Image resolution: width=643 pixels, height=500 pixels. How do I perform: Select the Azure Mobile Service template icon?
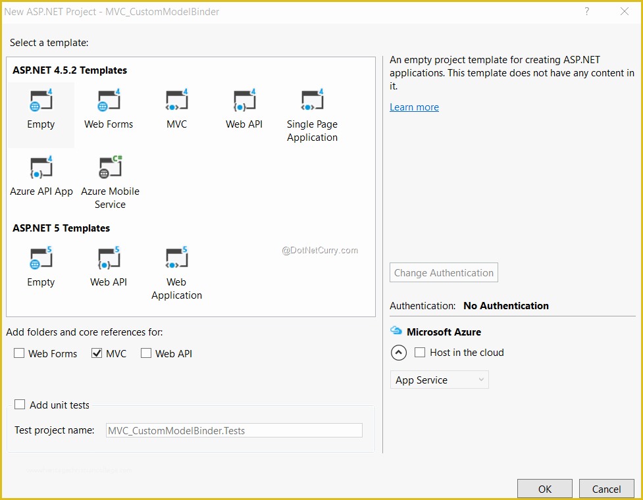pyautogui.click(x=111, y=167)
